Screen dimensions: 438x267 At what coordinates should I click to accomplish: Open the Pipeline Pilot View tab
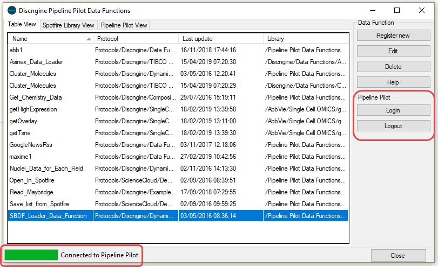pos(124,25)
